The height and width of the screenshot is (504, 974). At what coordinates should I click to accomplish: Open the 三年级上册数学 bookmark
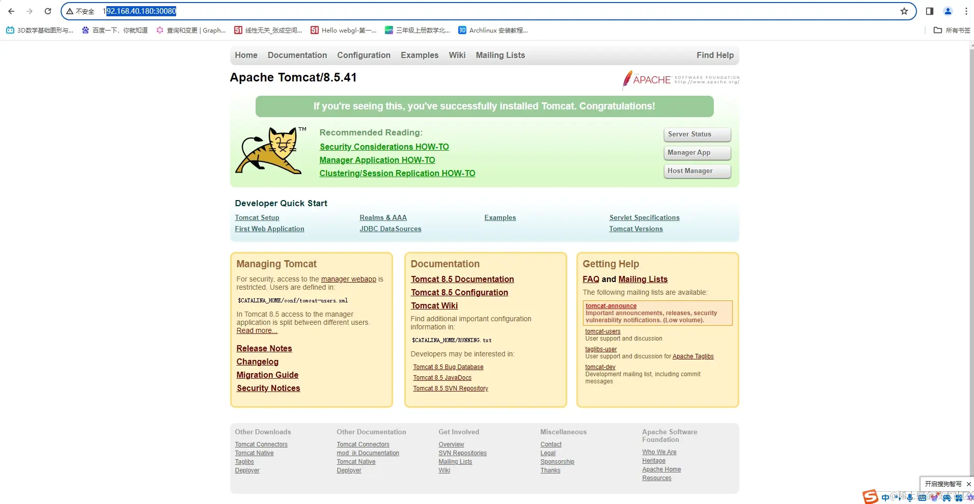point(418,31)
